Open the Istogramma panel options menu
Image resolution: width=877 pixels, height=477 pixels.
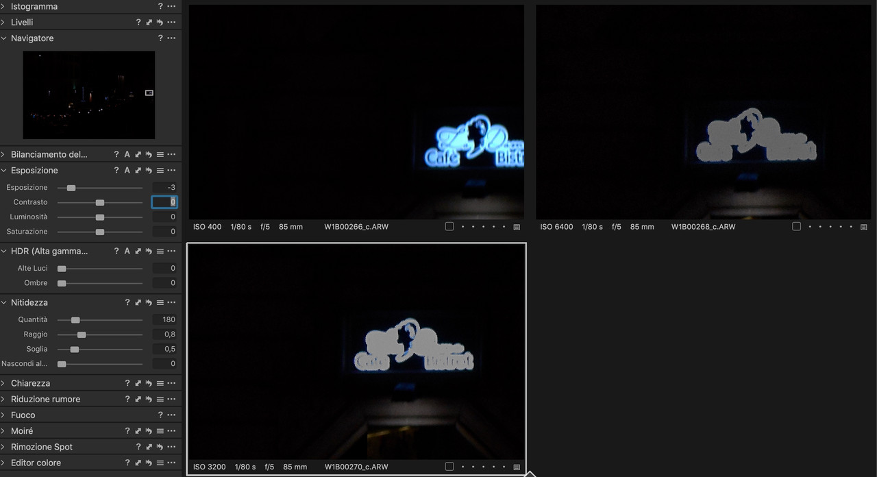[x=171, y=6]
